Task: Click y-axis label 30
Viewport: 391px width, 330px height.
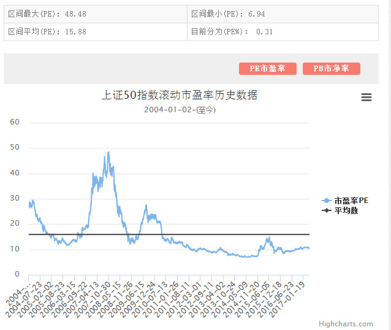Action: coord(15,198)
